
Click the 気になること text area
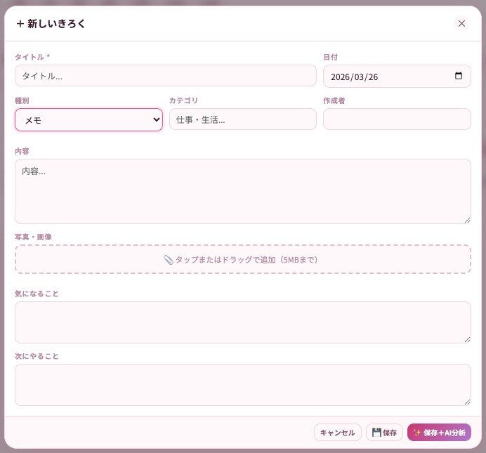pyautogui.click(x=243, y=322)
